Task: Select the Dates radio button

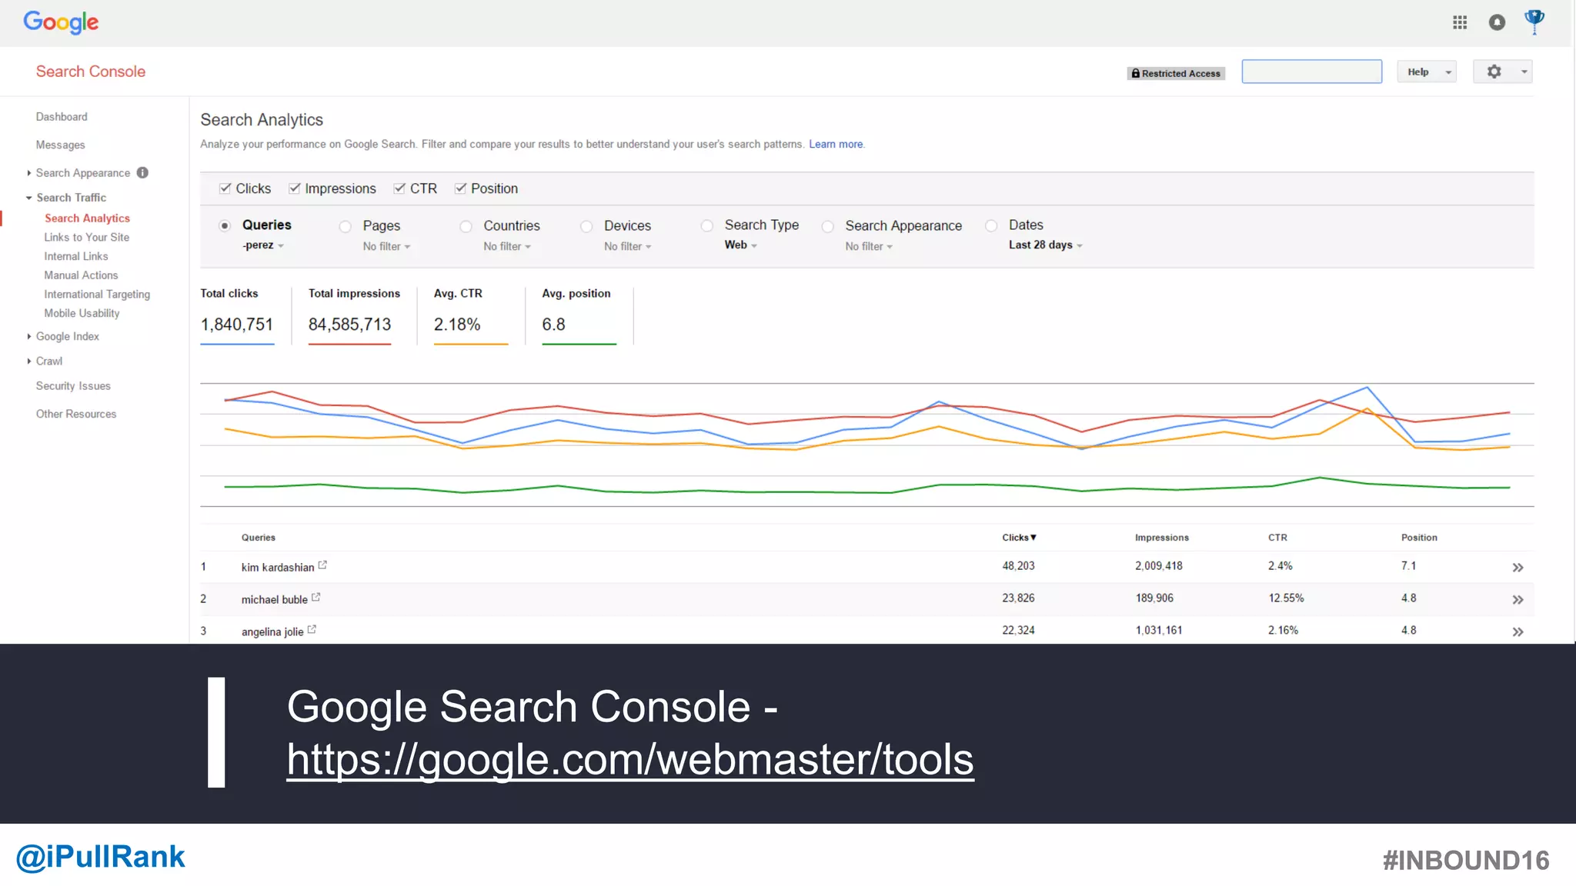Action: [x=992, y=225]
